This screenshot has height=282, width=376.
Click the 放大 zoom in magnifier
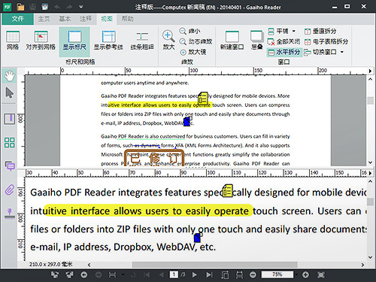[x=168, y=40]
